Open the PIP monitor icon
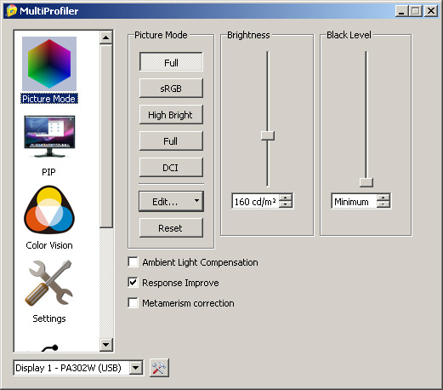This screenshot has width=443, height=390. pos(49,136)
